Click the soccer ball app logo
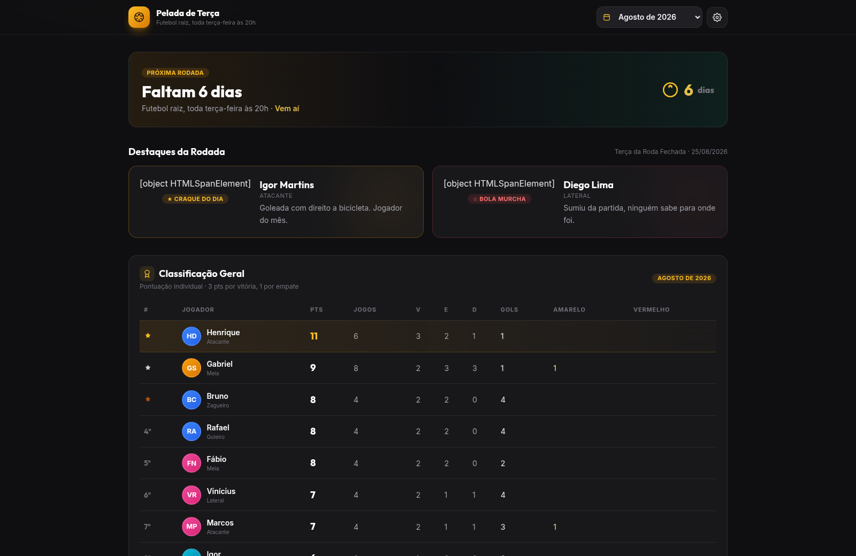 (139, 17)
